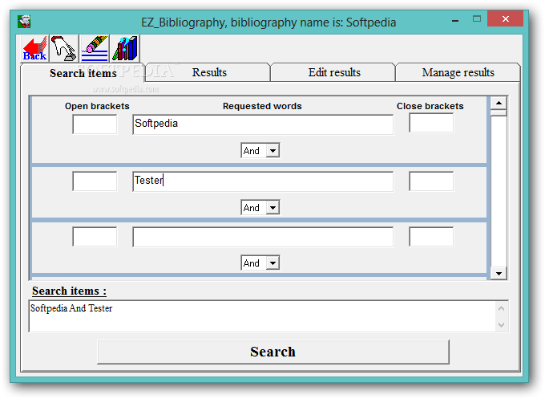
Task: Expand the And dropdown below Softpedia
Action: tap(272, 151)
